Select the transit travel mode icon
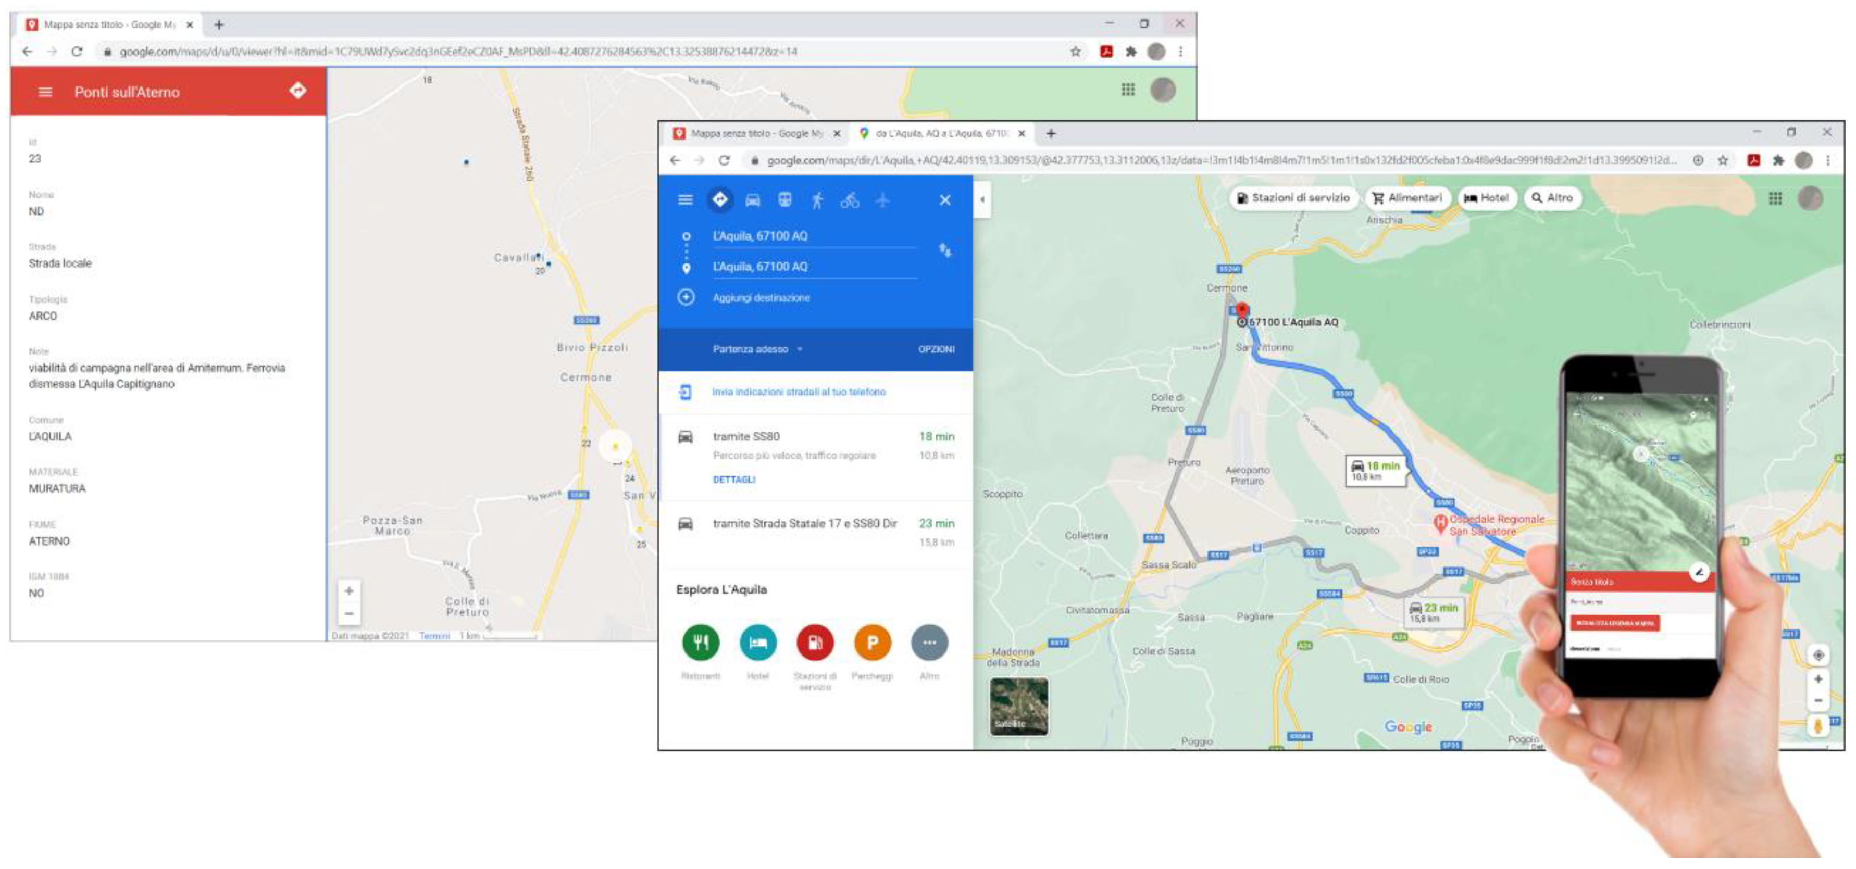1856x869 pixels. pyautogui.click(x=784, y=201)
